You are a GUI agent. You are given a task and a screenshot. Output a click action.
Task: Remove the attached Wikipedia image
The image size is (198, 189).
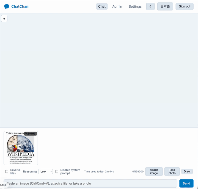[31, 134]
